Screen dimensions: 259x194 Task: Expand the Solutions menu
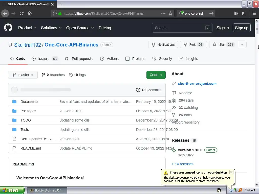coord(51,28)
